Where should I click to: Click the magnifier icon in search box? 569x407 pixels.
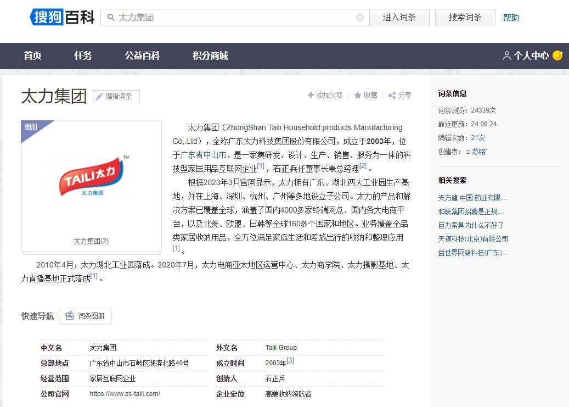[x=111, y=18]
